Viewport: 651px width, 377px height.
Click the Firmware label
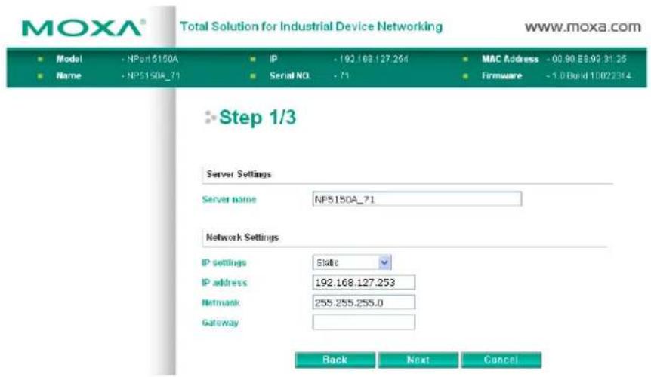click(502, 76)
